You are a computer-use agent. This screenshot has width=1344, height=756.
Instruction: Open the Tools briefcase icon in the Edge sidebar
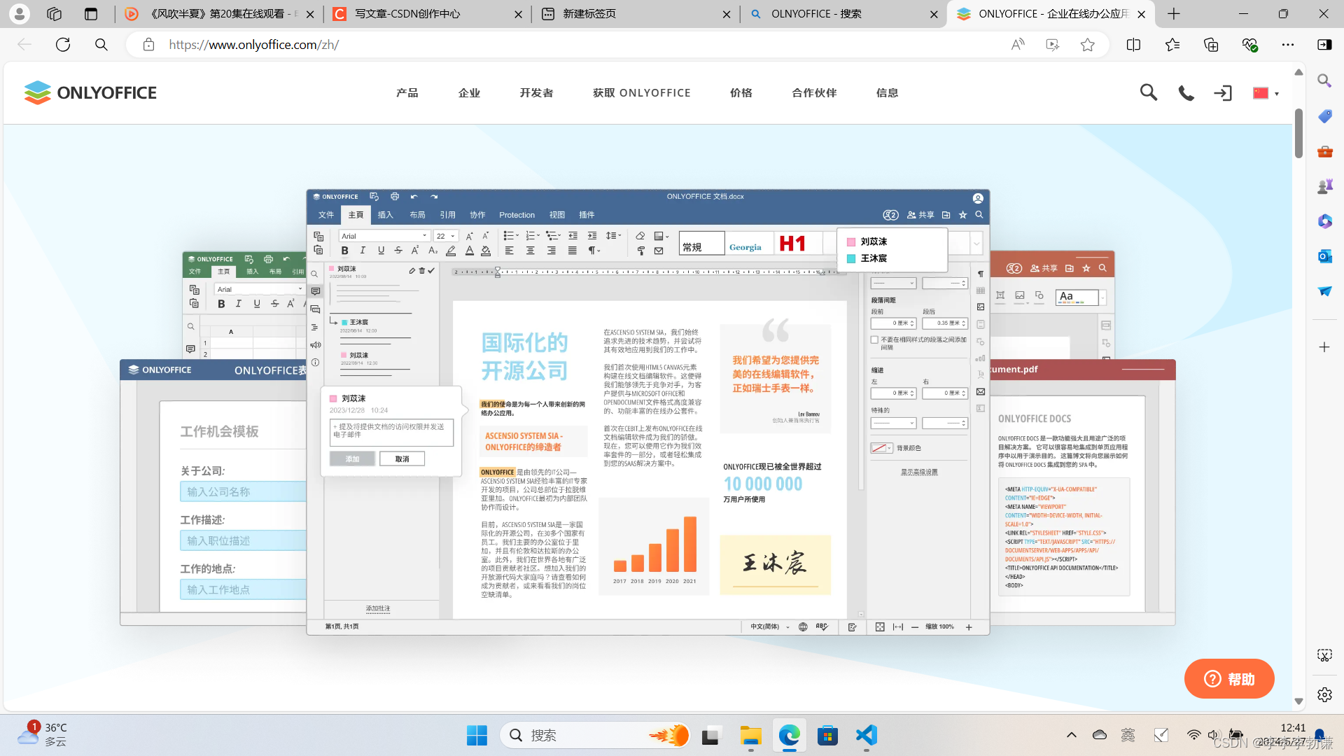click(1324, 151)
